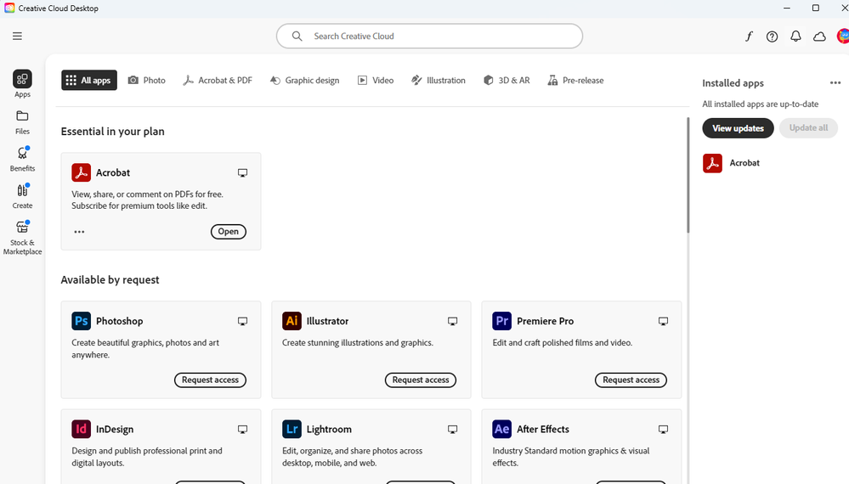Click 'All installed apps are up-to-date' text
849x484 pixels.
pyautogui.click(x=761, y=104)
